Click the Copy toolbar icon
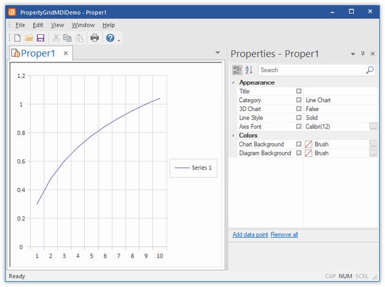Viewport: 385px width, 287px height. [67, 38]
